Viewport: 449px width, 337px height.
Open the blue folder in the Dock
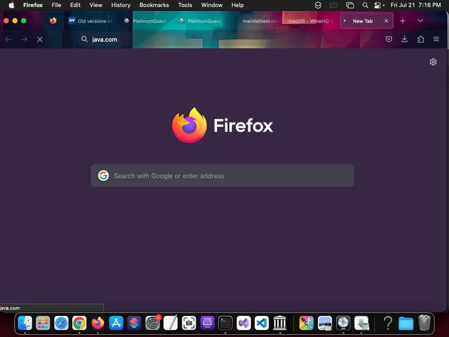pyautogui.click(x=406, y=323)
